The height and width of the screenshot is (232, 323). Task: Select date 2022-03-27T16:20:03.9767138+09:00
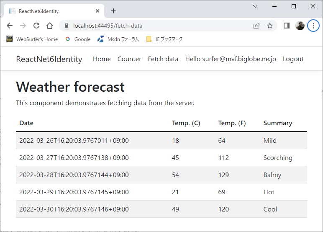74,157
